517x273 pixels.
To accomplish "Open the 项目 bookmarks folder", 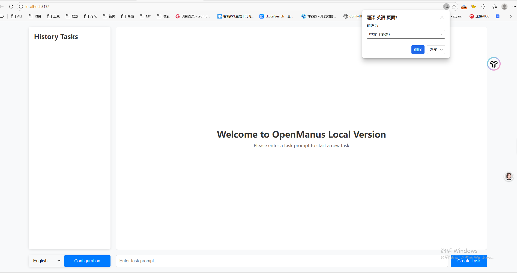I will click(35, 16).
